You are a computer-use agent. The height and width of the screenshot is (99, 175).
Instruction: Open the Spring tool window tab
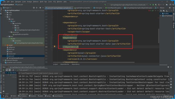(x=48, y=96)
